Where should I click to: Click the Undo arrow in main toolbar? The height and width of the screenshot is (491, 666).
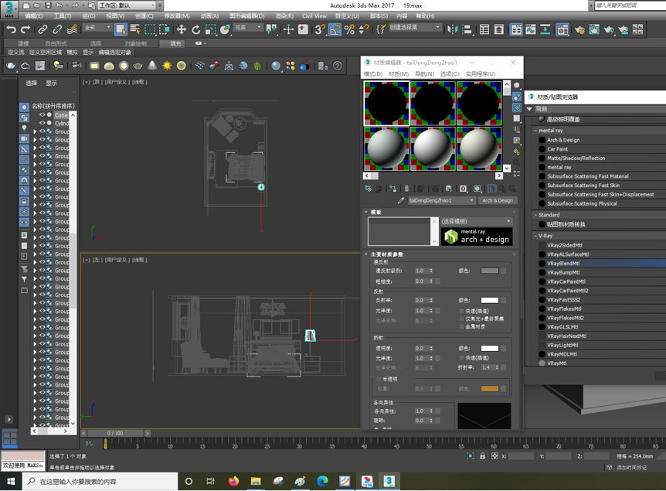coord(12,29)
